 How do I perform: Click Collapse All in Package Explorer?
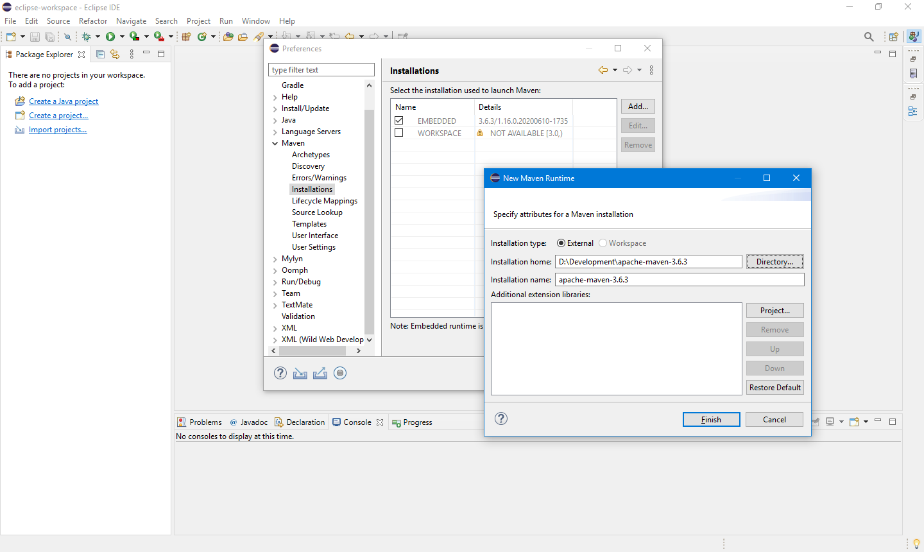point(100,55)
